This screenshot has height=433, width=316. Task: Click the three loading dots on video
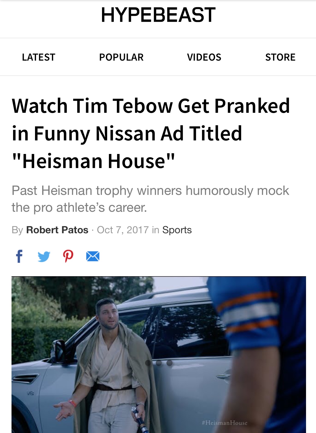159,363
